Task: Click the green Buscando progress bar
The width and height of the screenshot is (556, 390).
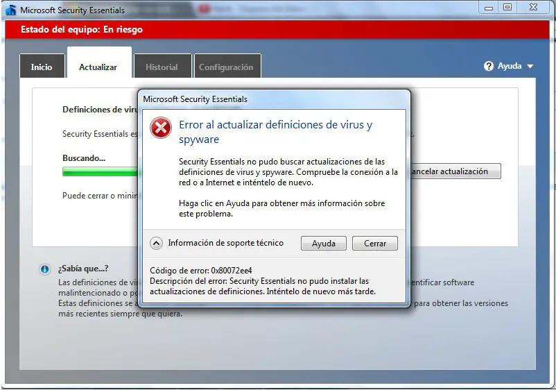Action: [100, 172]
